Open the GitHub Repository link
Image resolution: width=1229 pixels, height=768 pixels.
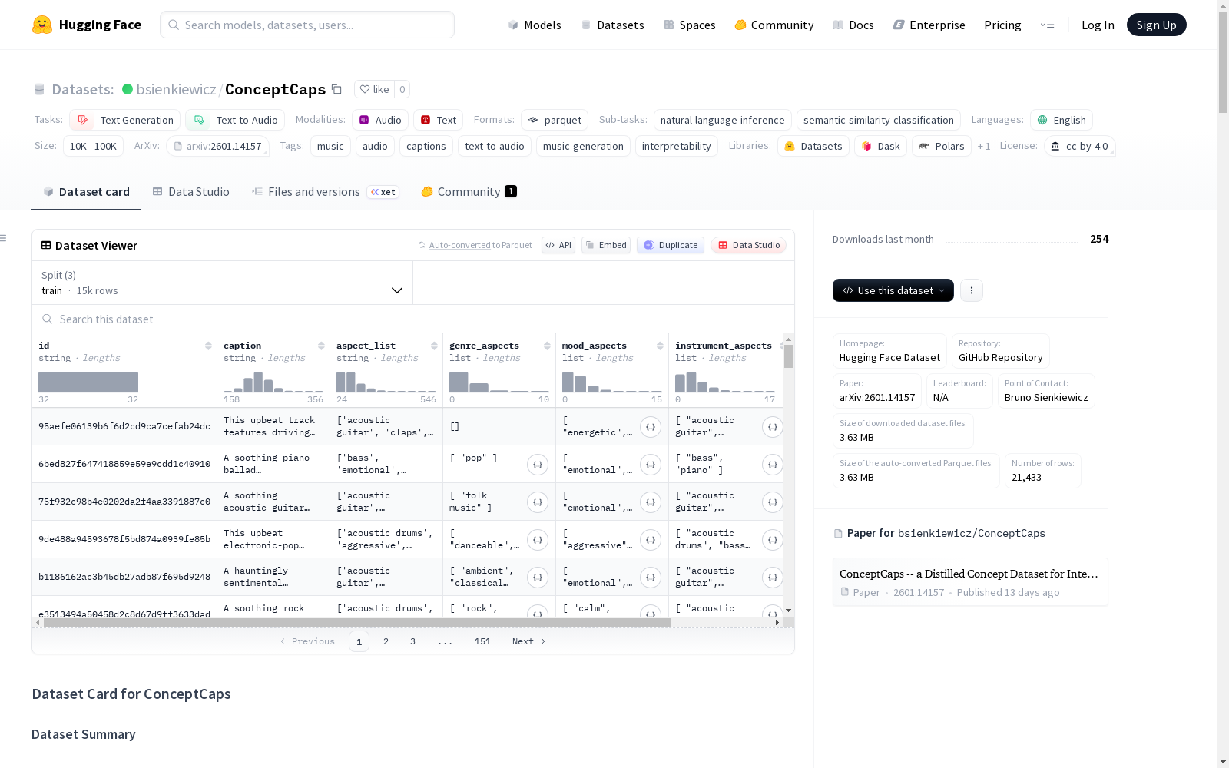point(1001,351)
